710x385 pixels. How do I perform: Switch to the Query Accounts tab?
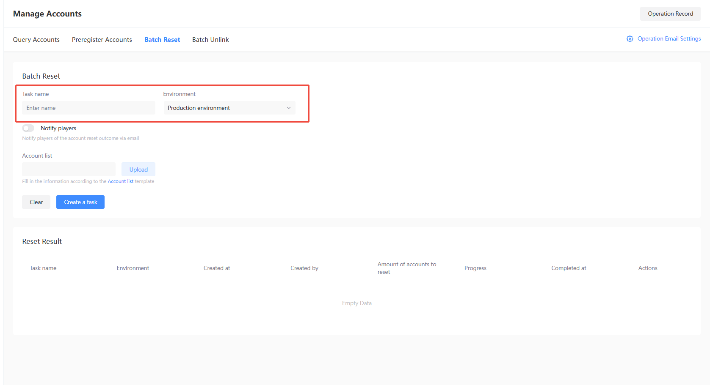(36, 40)
